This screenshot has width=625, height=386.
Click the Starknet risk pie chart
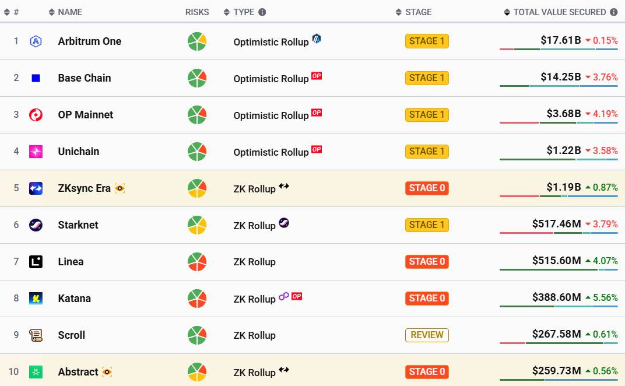coord(197,225)
